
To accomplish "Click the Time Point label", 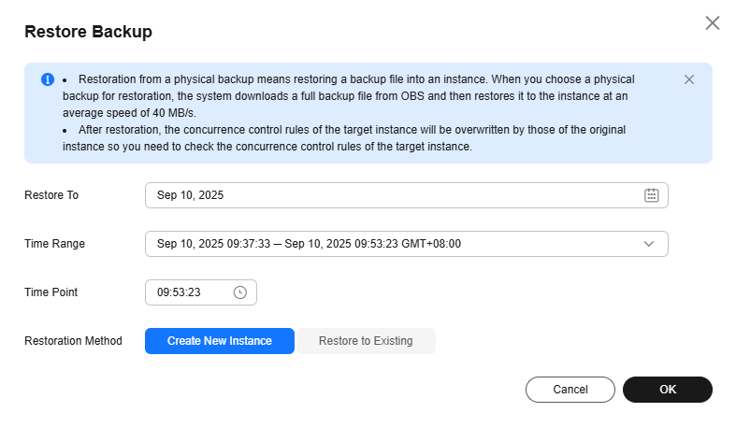I will tap(51, 292).
